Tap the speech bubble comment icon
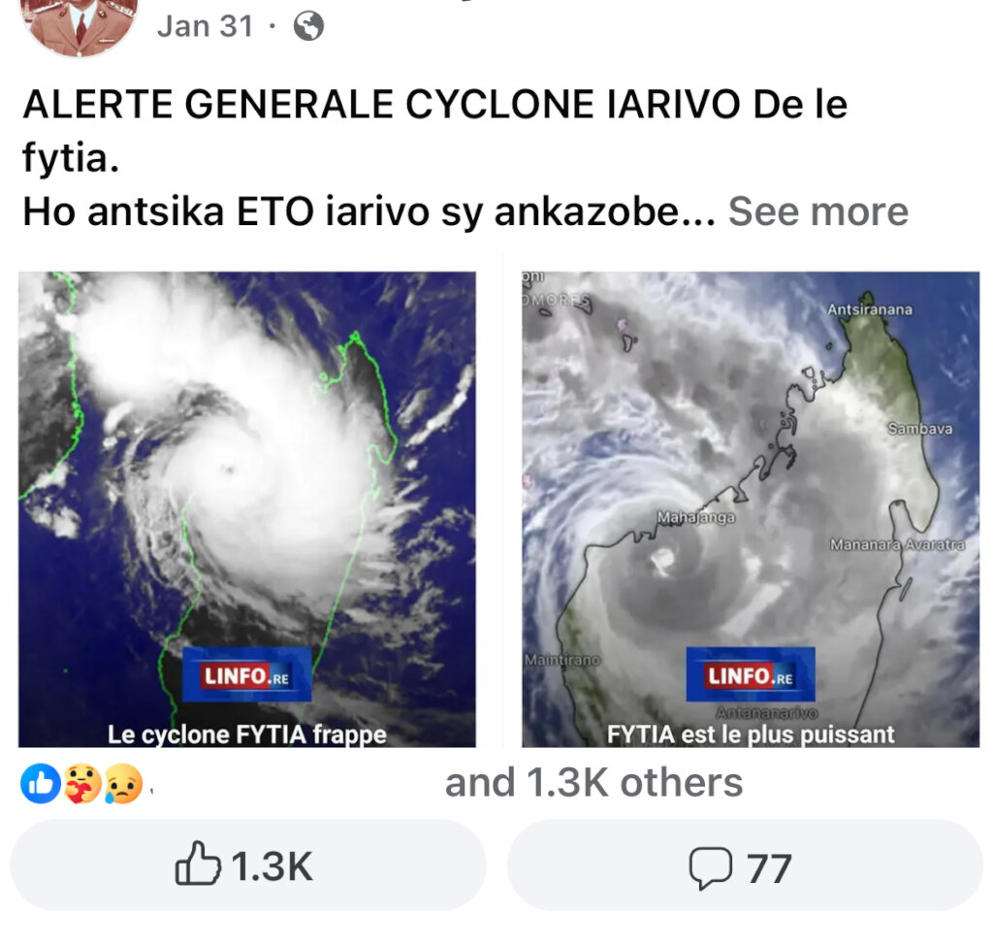Screen dimensions: 993x945 (x=710, y=866)
